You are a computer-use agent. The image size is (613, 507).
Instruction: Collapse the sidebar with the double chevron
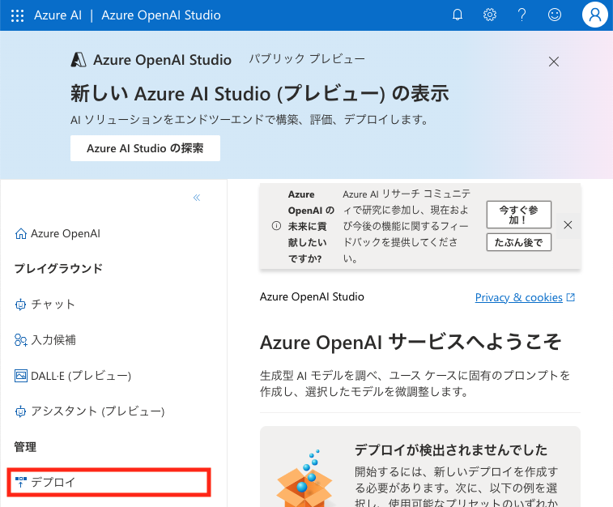[197, 198]
